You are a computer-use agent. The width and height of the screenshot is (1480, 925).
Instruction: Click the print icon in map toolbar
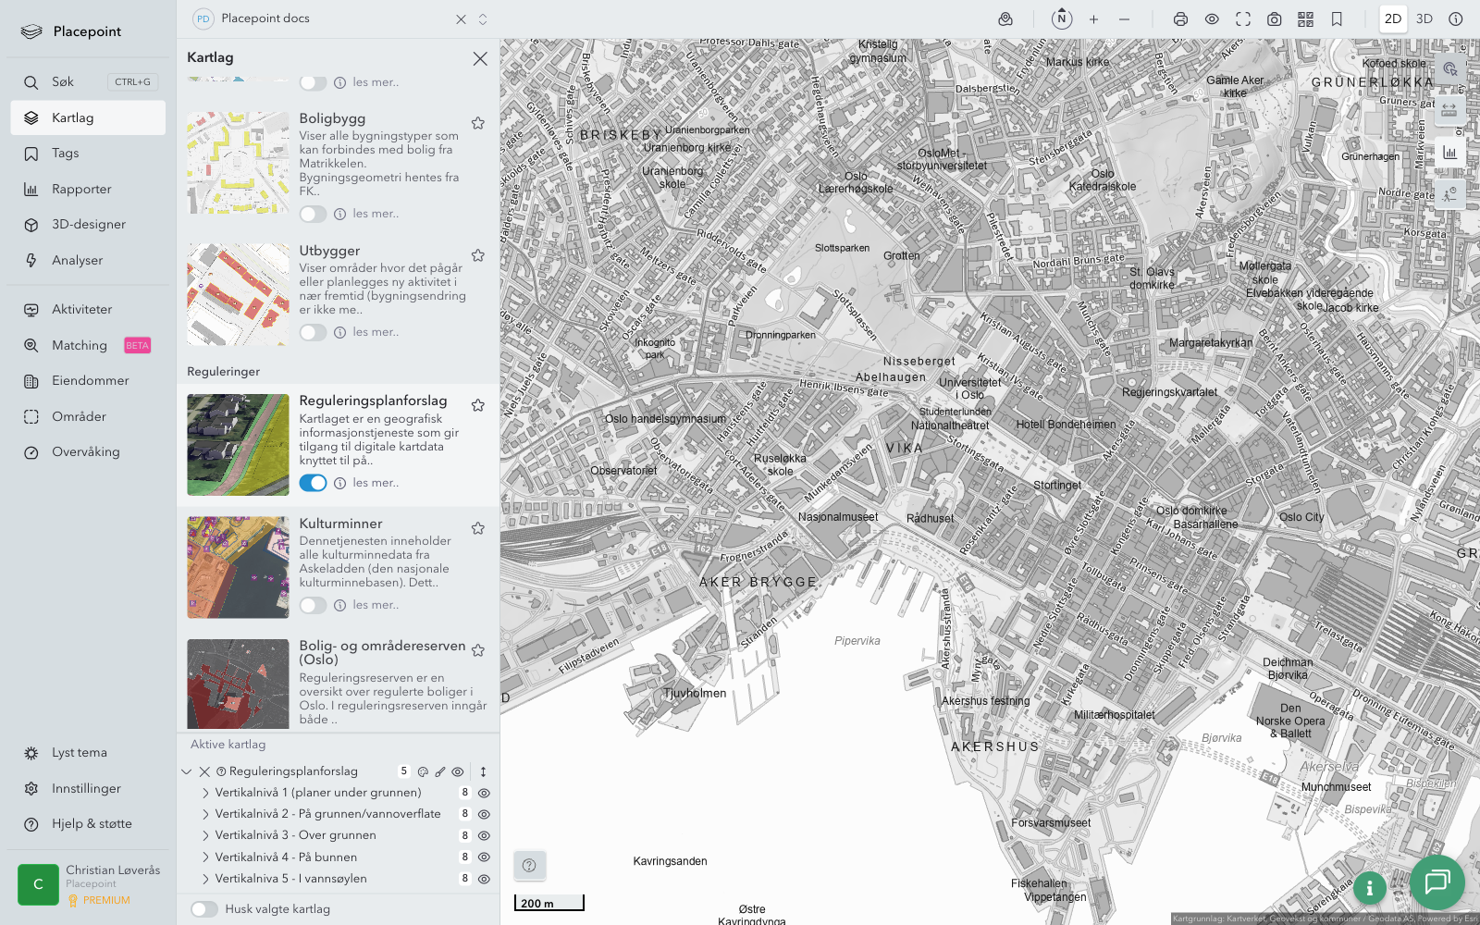[x=1180, y=19]
